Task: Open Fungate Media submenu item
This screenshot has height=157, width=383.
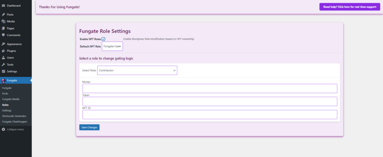Action: (x=10, y=99)
